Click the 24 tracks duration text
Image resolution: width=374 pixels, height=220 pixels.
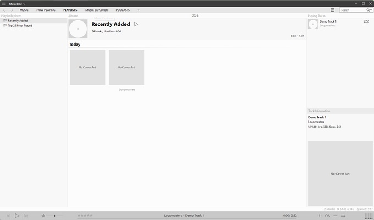tap(106, 31)
